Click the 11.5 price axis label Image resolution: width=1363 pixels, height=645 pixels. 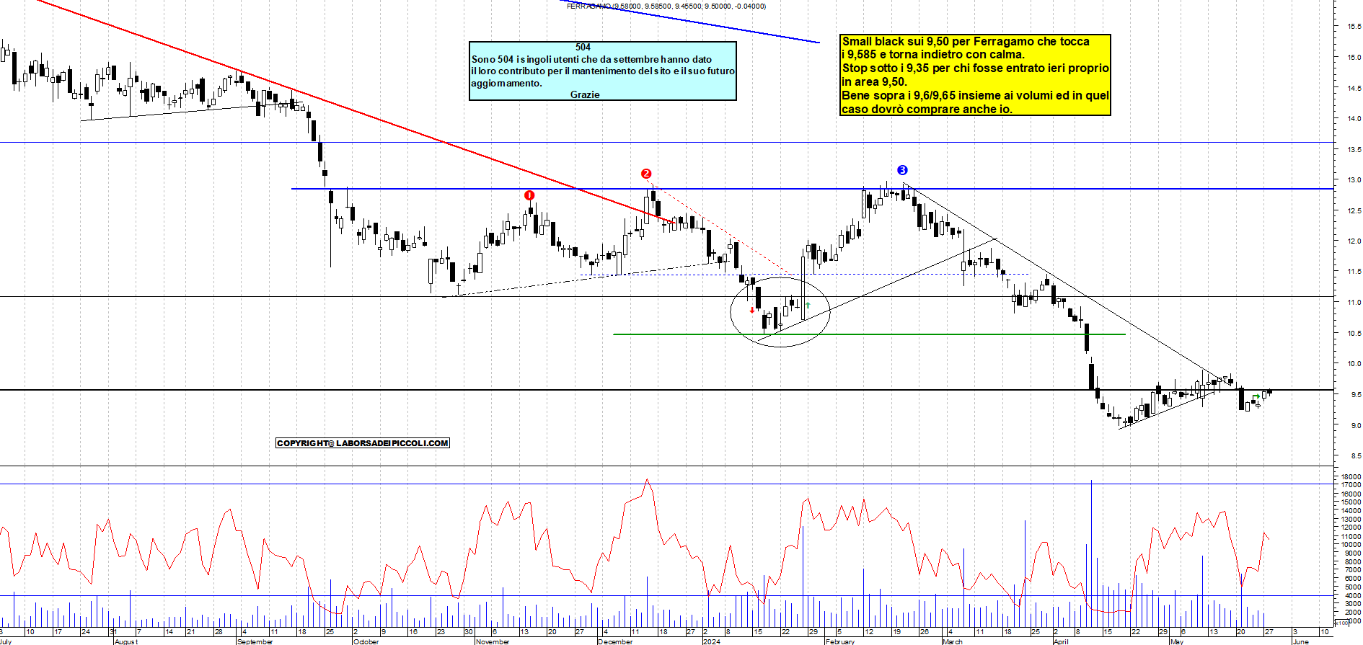(1354, 272)
